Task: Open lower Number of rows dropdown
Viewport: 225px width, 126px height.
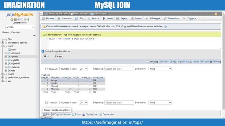Action: pos(83,103)
